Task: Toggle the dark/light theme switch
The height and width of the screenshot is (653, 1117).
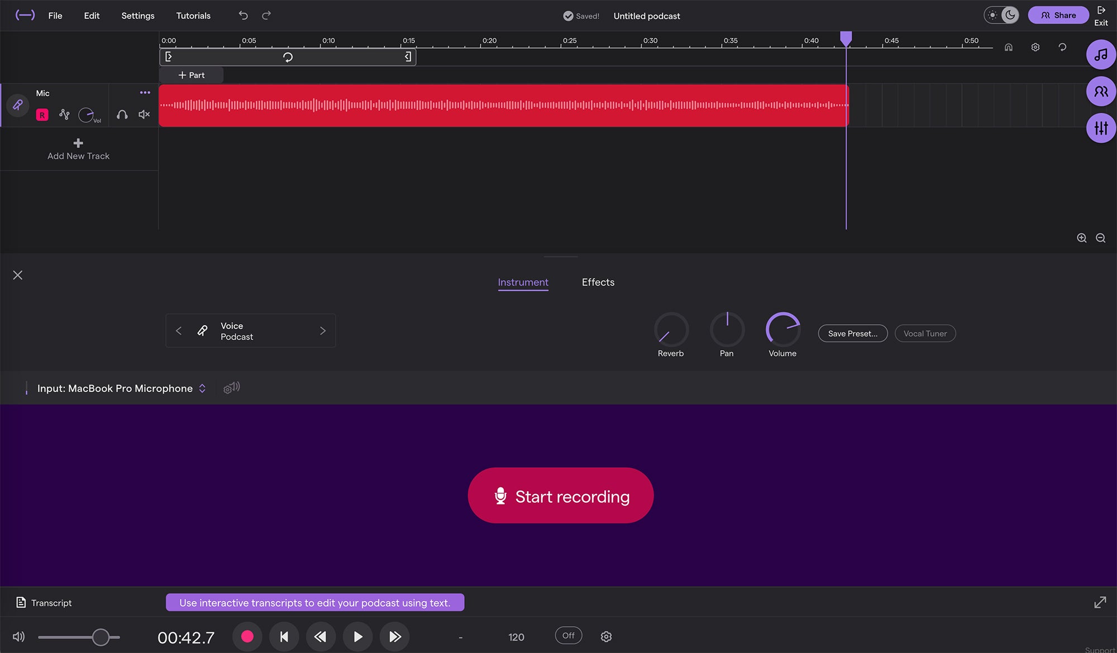Action: point(1001,16)
